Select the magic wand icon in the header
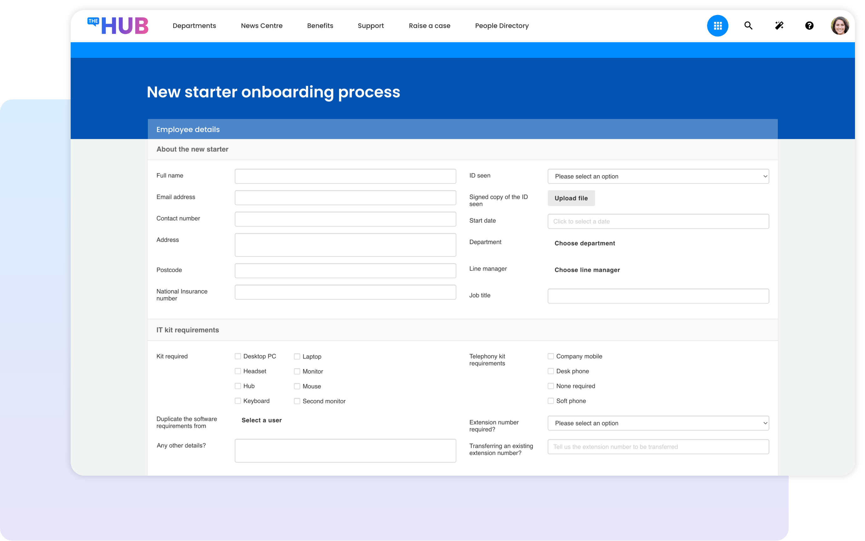865x541 pixels. point(779,25)
